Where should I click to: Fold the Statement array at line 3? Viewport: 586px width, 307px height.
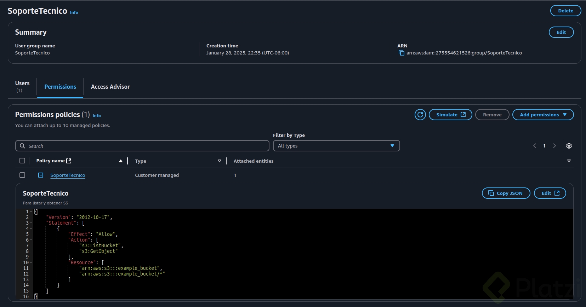(x=31, y=223)
